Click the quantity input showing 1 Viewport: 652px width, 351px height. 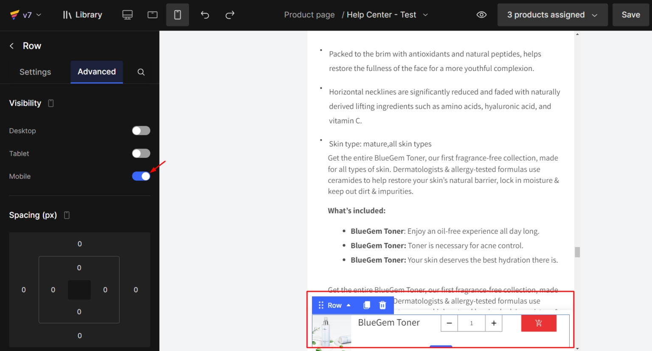(x=471, y=323)
